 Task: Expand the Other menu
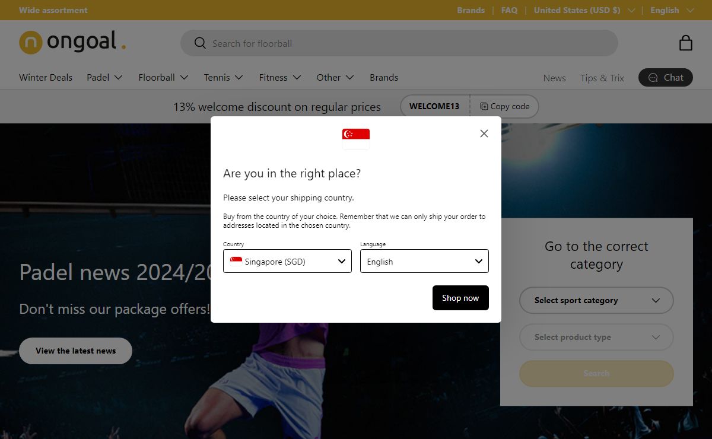point(335,78)
